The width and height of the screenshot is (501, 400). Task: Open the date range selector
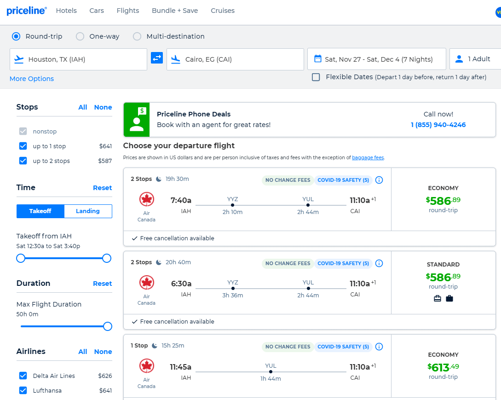click(376, 59)
